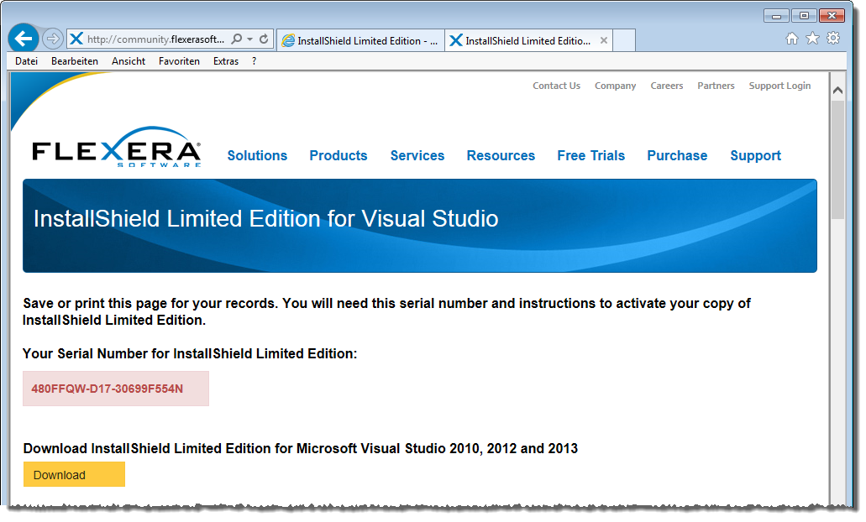Image resolution: width=866 pixels, height=522 pixels.
Task: Click the Partners link
Action: (716, 86)
